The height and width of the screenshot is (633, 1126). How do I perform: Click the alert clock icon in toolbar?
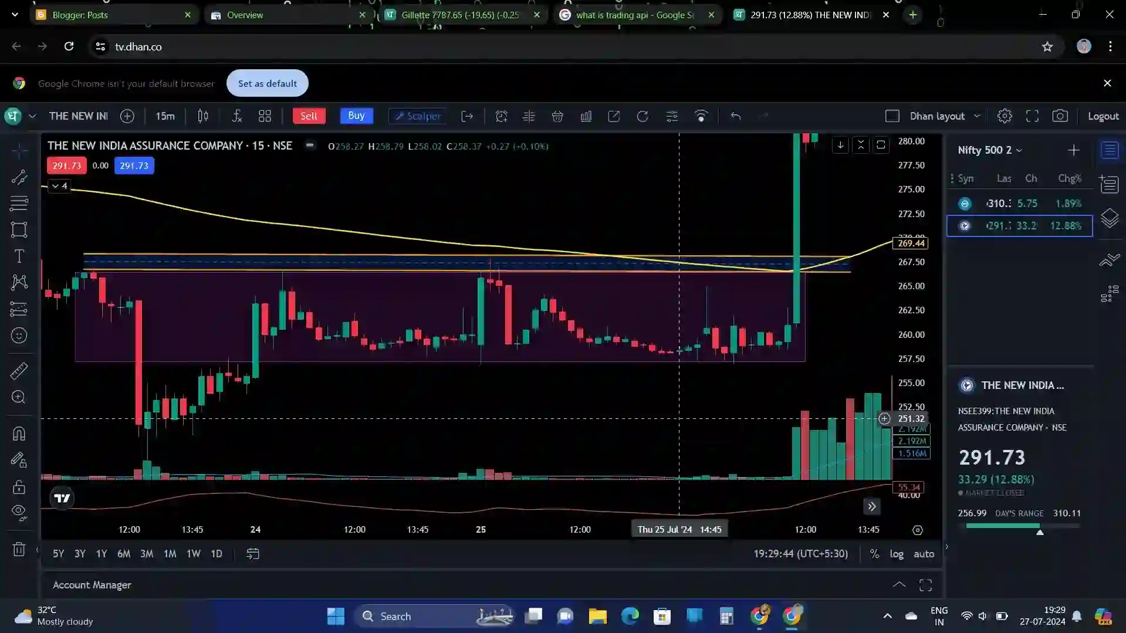(501, 116)
